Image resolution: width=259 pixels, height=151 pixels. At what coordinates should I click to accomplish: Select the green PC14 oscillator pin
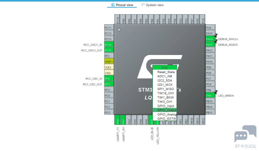pos(109,44)
